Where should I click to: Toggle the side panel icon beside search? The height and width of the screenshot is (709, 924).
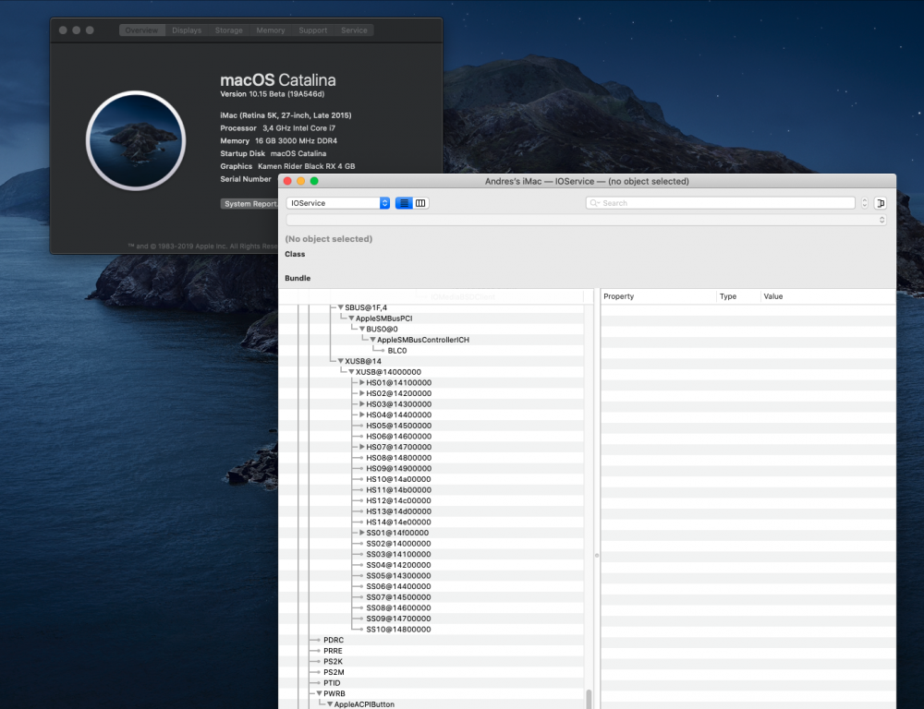pyautogui.click(x=881, y=203)
